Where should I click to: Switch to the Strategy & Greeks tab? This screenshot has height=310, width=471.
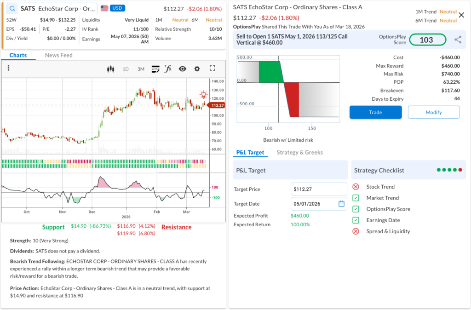pyautogui.click(x=299, y=152)
